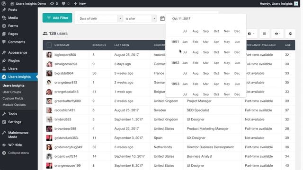Open Maintenance Mode in sidebar
Screen dimensions: 303x170
(18, 135)
